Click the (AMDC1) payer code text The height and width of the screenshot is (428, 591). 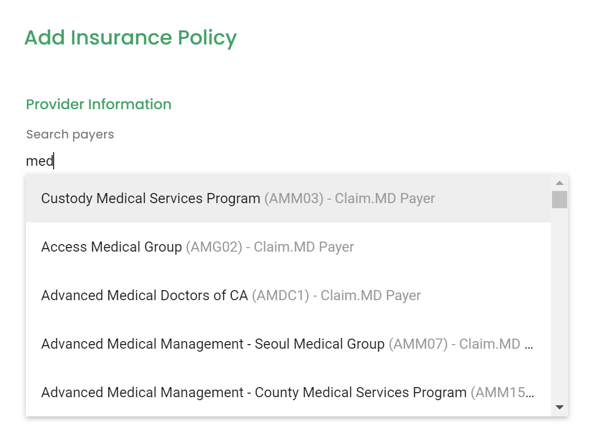pos(280,296)
